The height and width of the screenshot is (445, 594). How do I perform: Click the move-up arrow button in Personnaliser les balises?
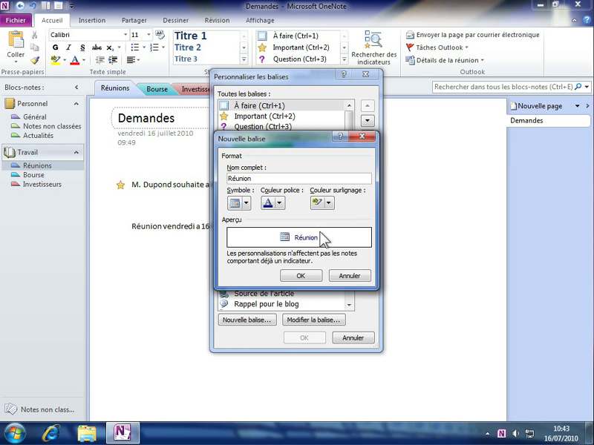[x=368, y=105]
